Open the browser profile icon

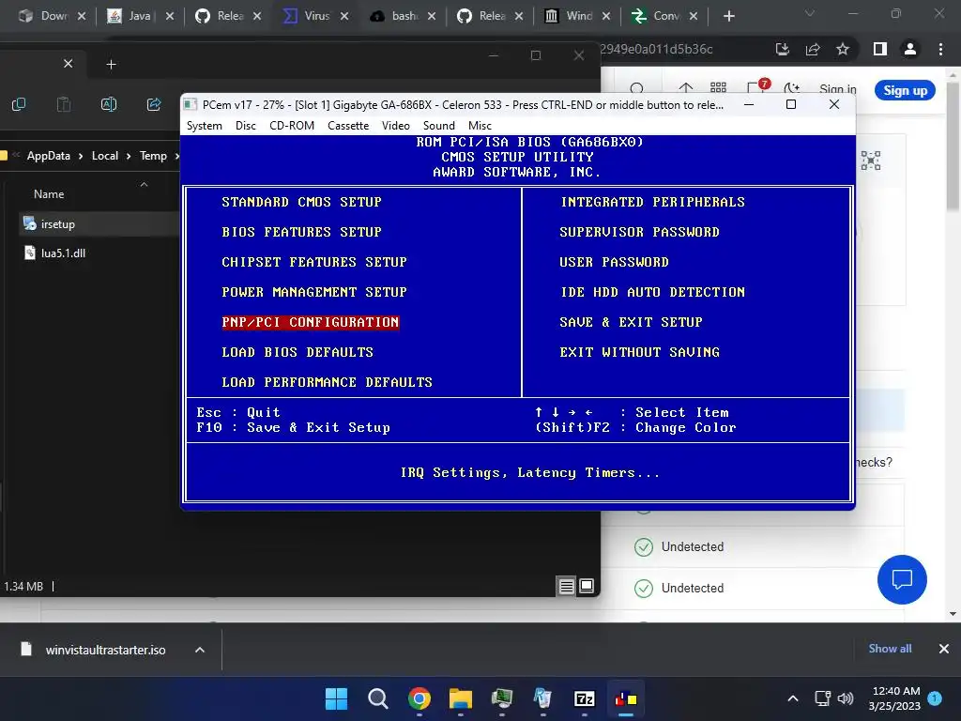(910, 49)
